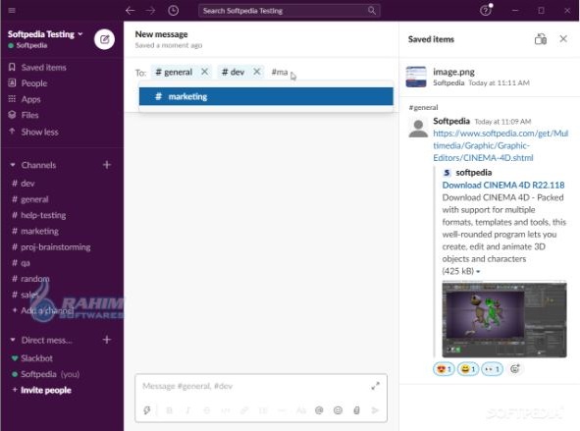Insert a link with the link icon

pos(244,410)
